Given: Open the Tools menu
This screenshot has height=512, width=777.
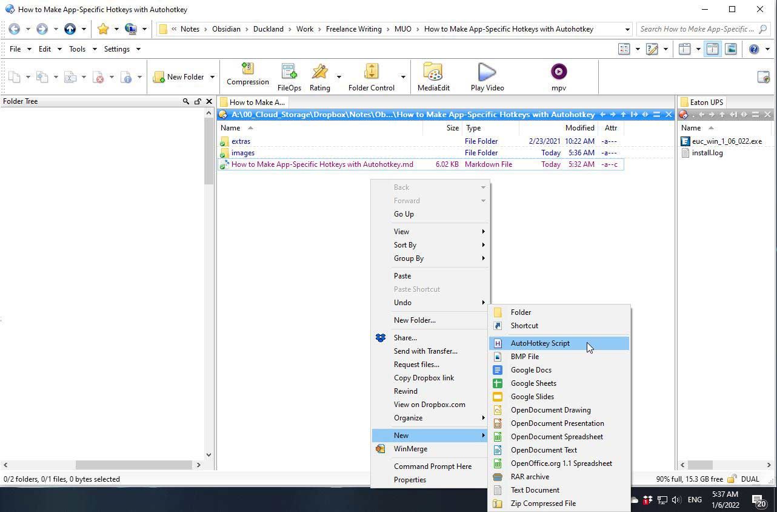Looking at the screenshot, I should [77, 49].
